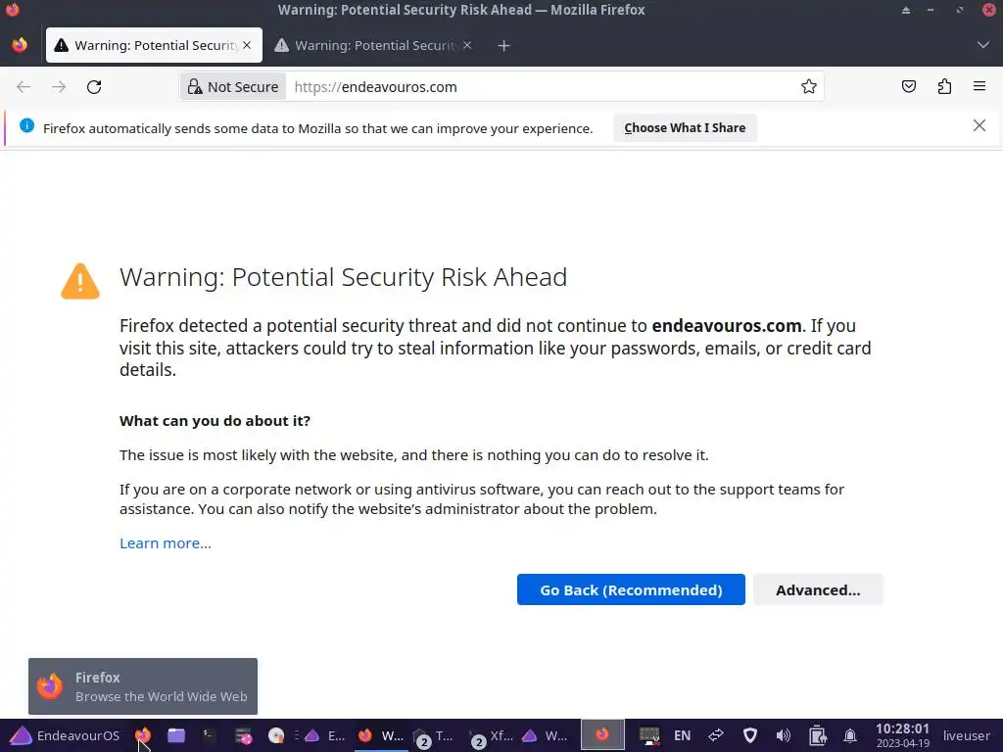
Task: Click the Advanced... button
Action: [x=818, y=589]
